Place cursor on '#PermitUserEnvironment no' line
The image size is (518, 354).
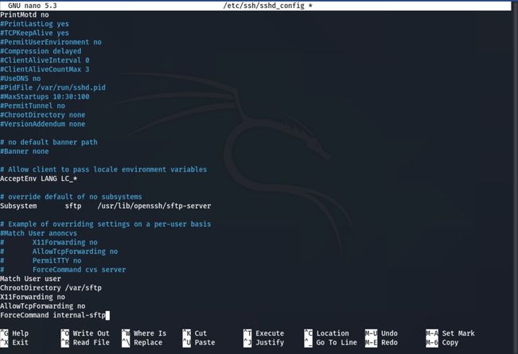tap(51, 42)
